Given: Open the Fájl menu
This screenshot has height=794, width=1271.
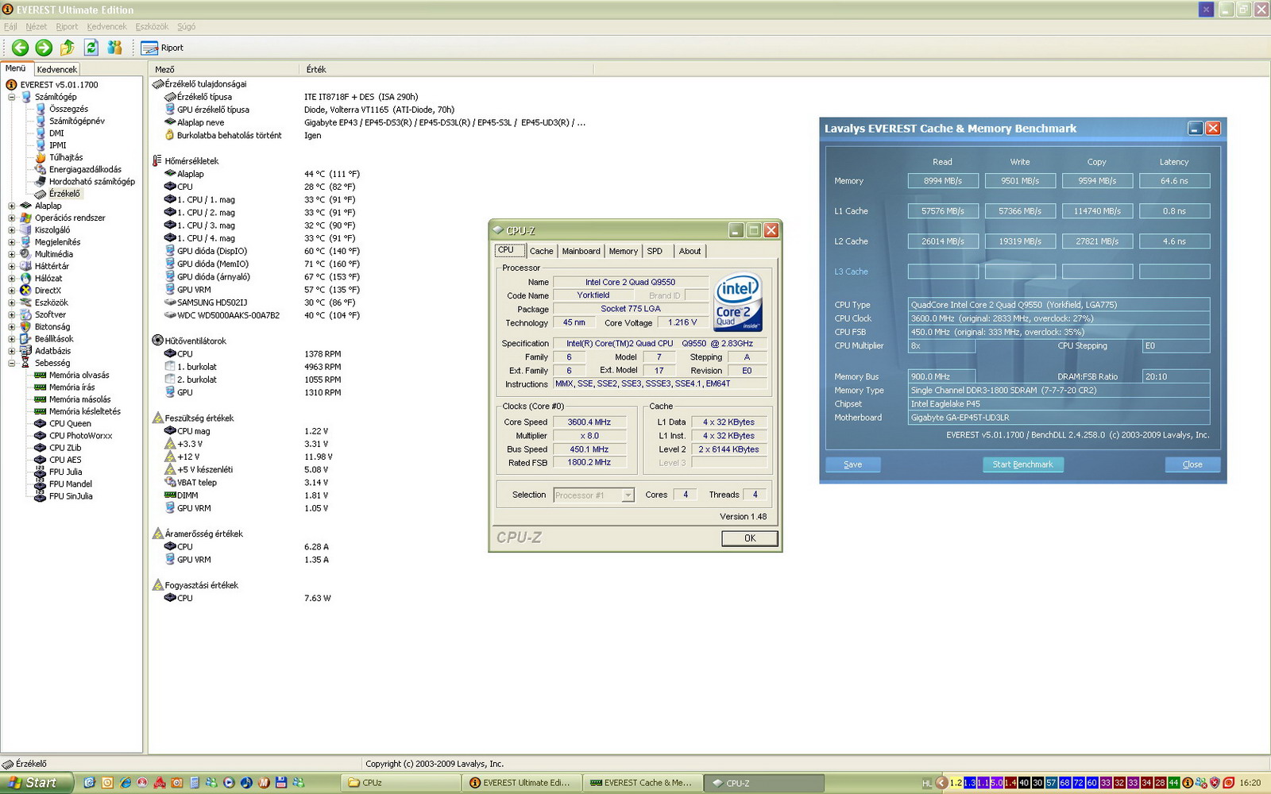Looking at the screenshot, I should pyautogui.click(x=10, y=26).
